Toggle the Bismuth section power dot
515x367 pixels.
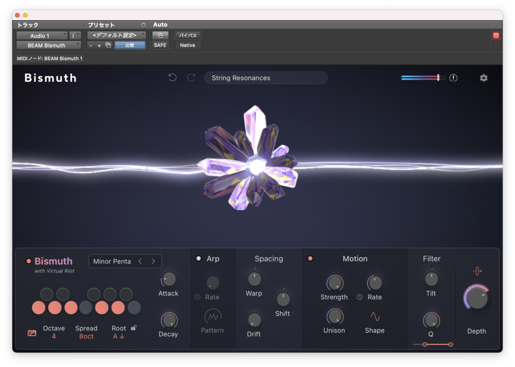tap(29, 261)
